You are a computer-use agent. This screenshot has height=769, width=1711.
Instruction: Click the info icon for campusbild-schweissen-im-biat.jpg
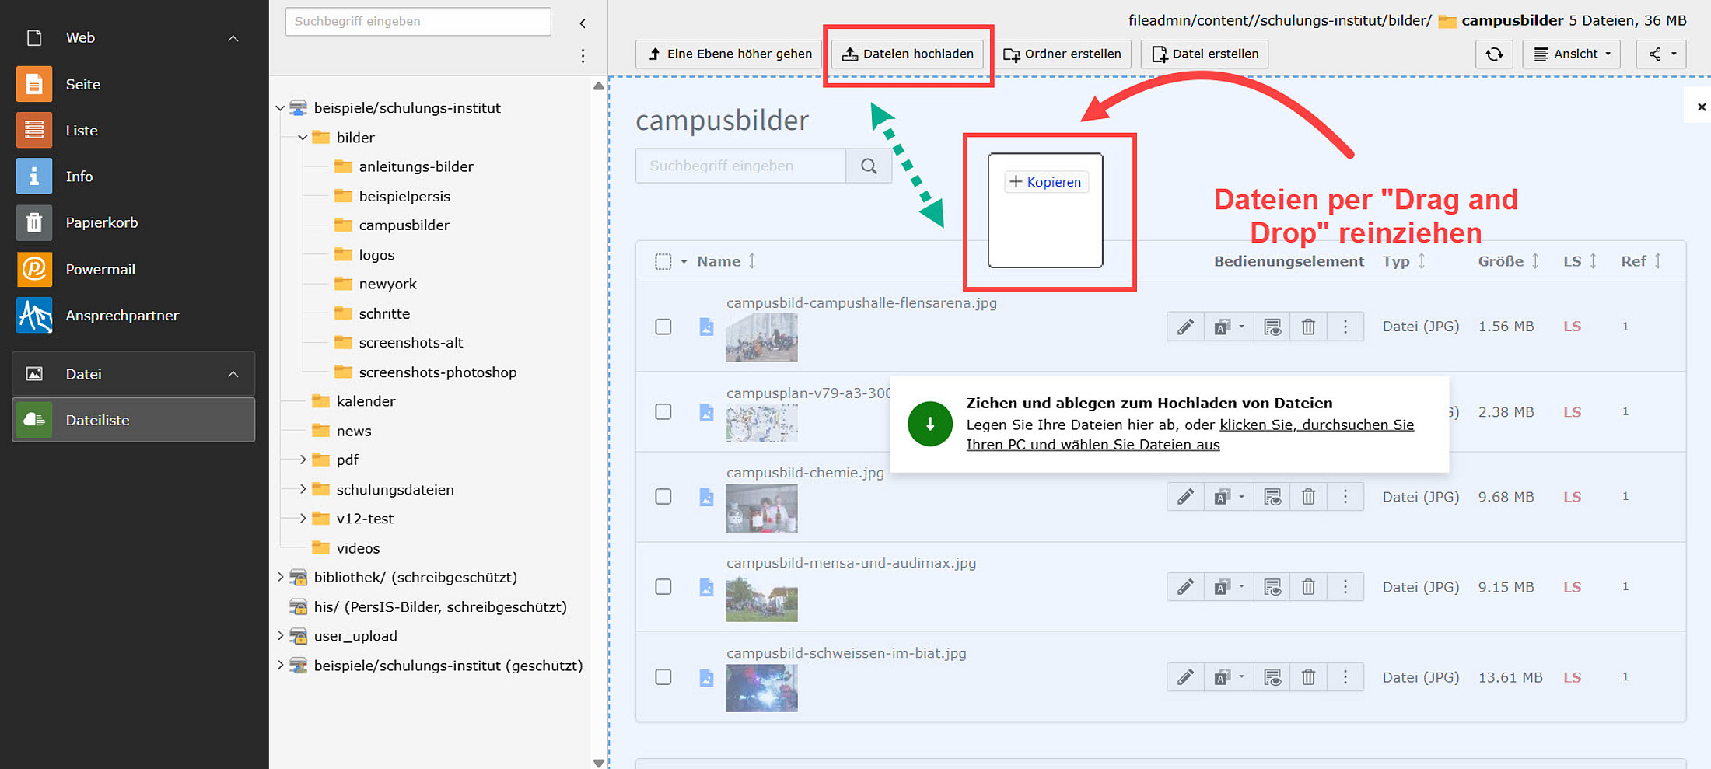tap(1272, 678)
